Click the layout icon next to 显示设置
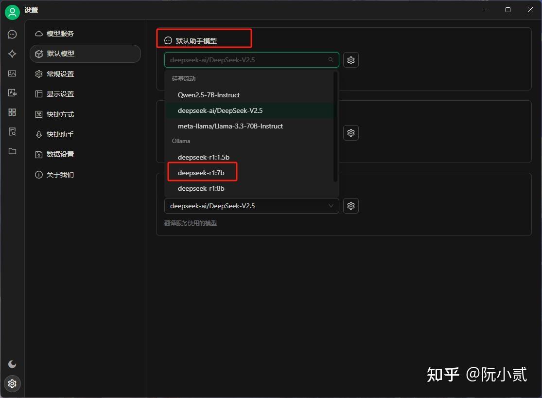The height and width of the screenshot is (398, 542). pyautogui.click(x=39, y=94)
